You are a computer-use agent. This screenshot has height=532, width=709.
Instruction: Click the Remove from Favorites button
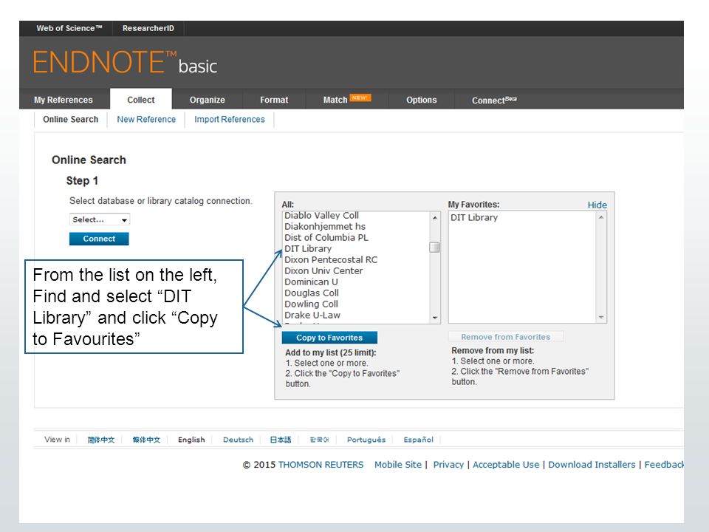pyautogui.click(x=505, y=337)
